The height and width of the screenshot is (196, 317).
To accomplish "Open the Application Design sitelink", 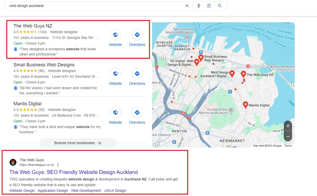I will pyautogui.click(x=53, y=191).
